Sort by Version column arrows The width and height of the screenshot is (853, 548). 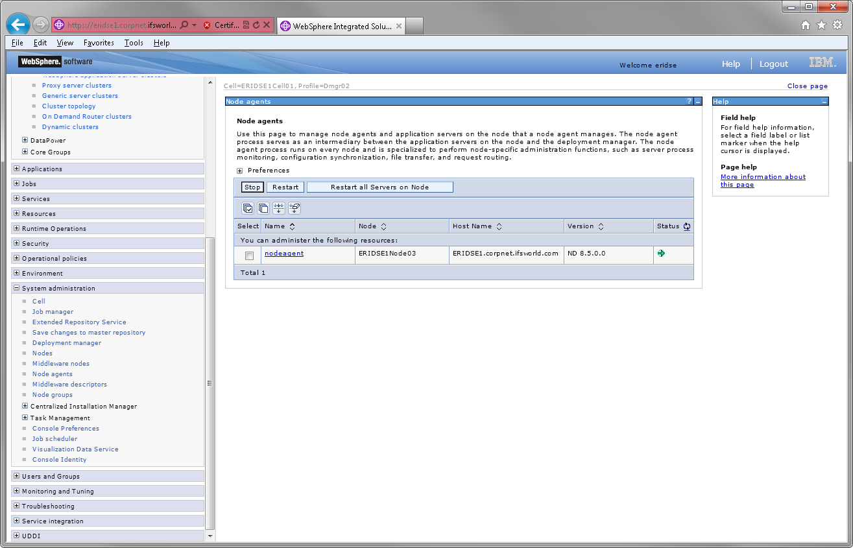point(601,226)
